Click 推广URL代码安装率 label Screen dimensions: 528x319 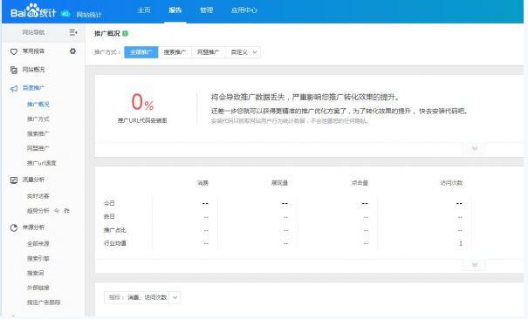(142, 120)
